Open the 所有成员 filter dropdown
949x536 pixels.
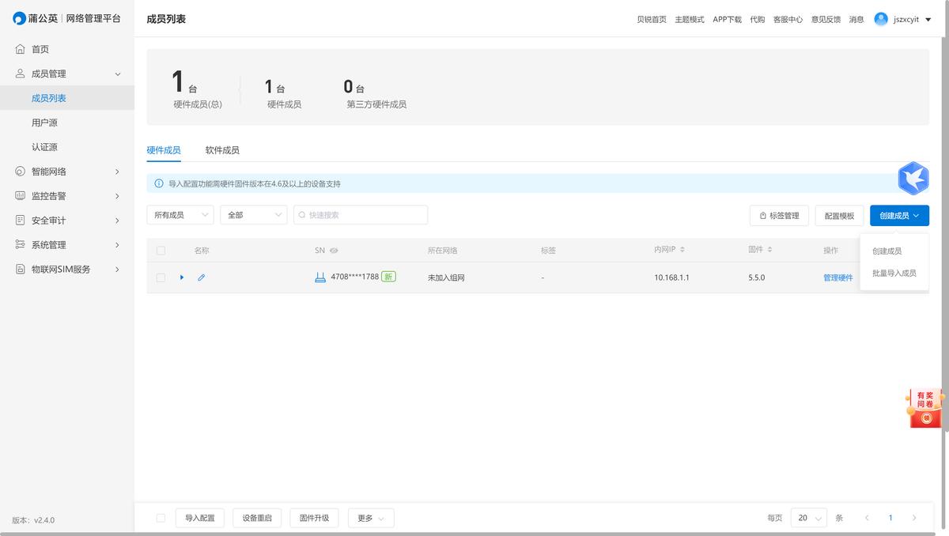(x=180, y=215)
